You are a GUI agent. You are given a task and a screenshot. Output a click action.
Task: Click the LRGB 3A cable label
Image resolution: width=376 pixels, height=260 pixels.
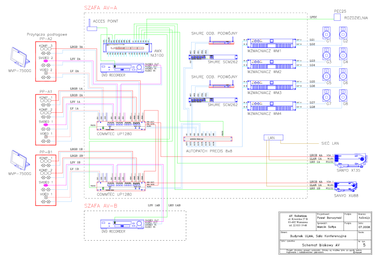click(76, 47)
